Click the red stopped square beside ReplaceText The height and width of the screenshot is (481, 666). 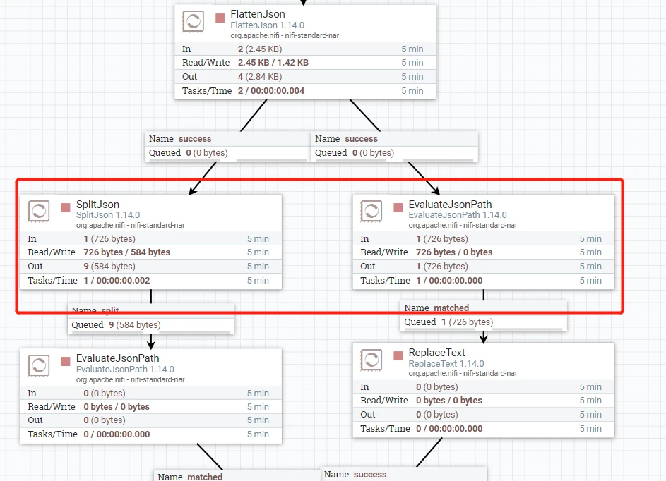pyautogui.click(x=398, y=355)
